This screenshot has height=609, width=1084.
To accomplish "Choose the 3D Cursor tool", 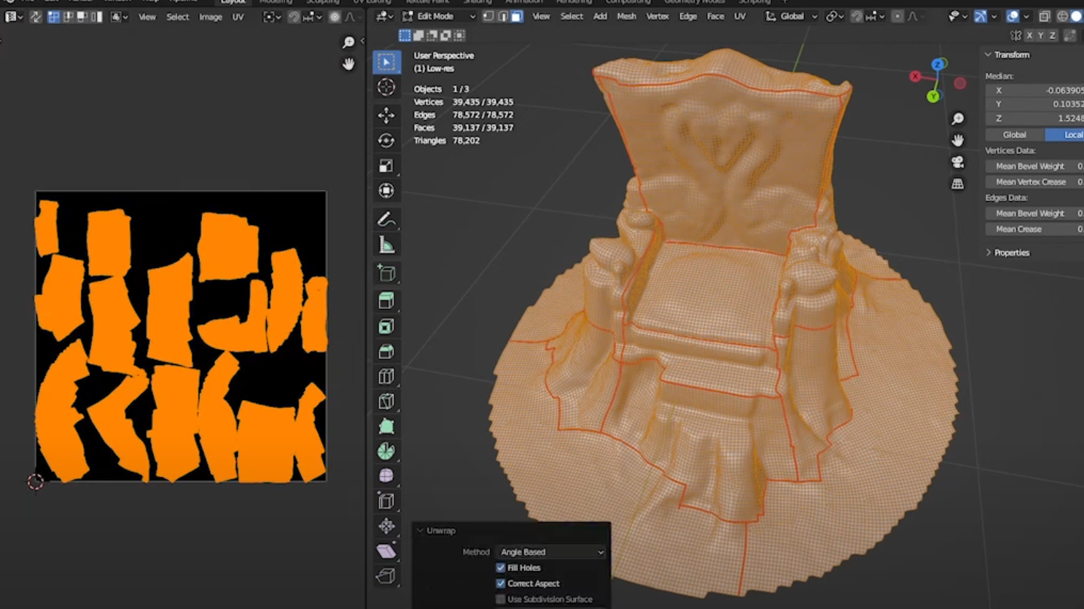I will (386, 87).
